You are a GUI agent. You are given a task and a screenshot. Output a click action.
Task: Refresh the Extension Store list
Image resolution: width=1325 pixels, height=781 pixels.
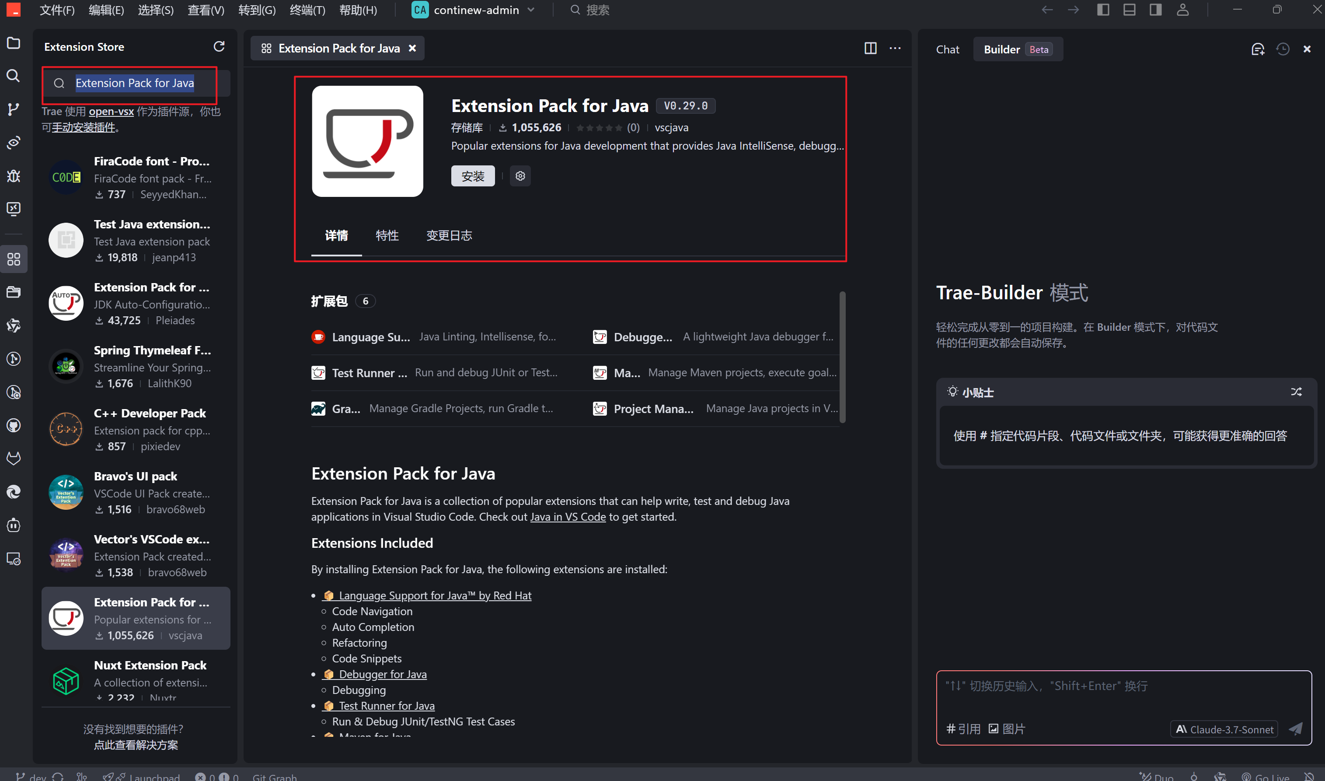[219, 47]
